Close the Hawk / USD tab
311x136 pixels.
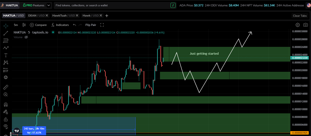coord(101,15)
